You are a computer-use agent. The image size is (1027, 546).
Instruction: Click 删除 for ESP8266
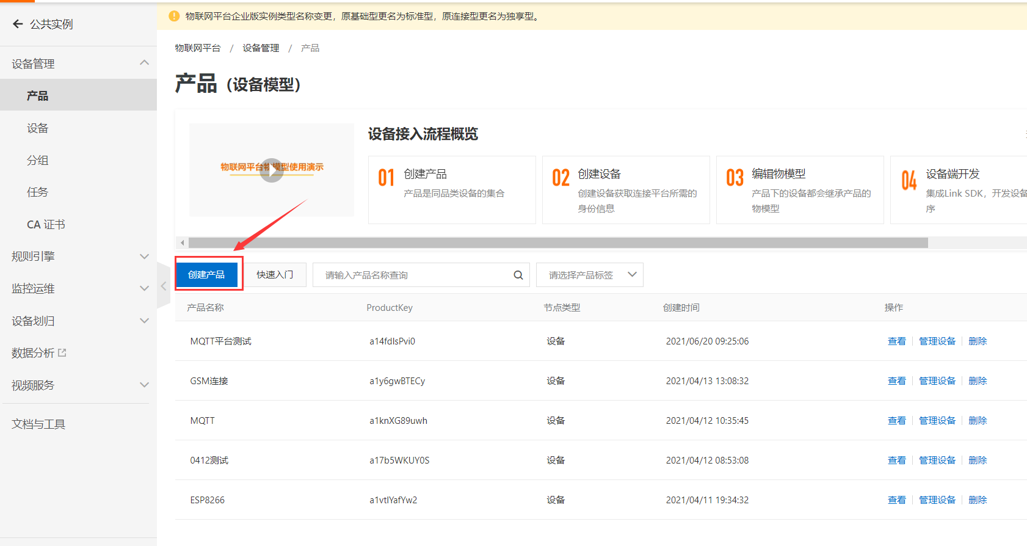(978, 500)
